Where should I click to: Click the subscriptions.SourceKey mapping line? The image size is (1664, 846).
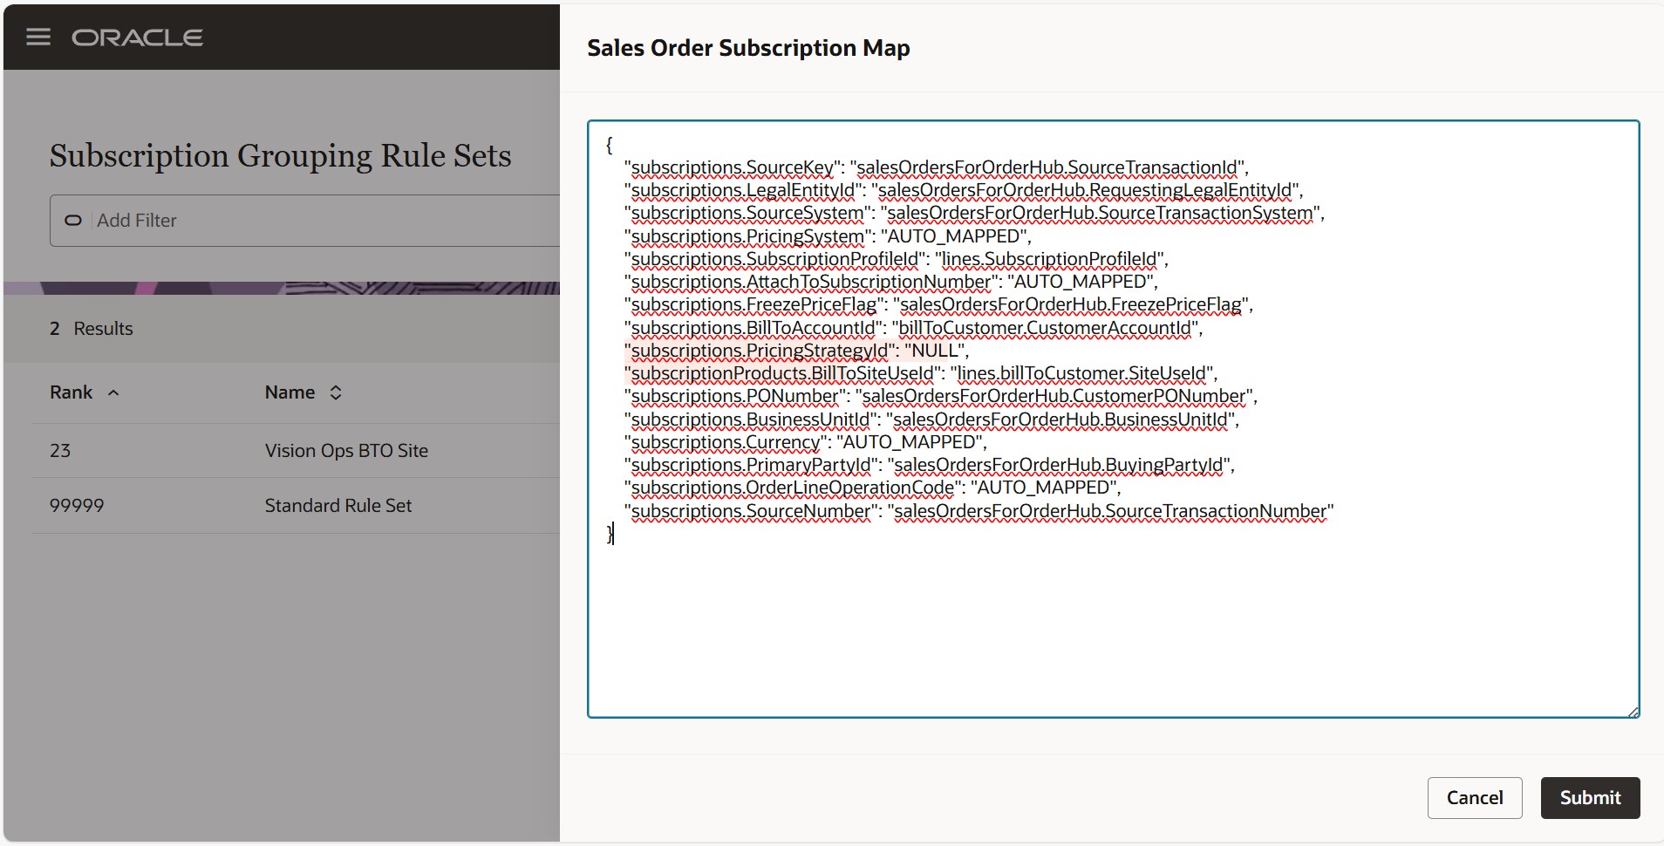pyautogui.click(x=937, y=167)
